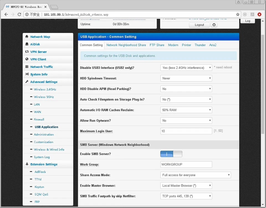The height and width of the screenshot is (208, 266).
Task: Open the Wireless 2.4GHz settings link
Action: [45, 89]
